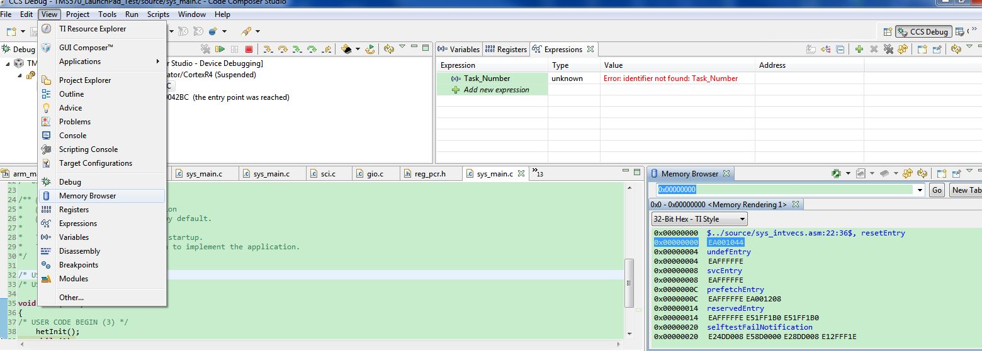Select TI Resource Explorer in the View menu
The height and width of the screenshot is (351, 982).
102,29
